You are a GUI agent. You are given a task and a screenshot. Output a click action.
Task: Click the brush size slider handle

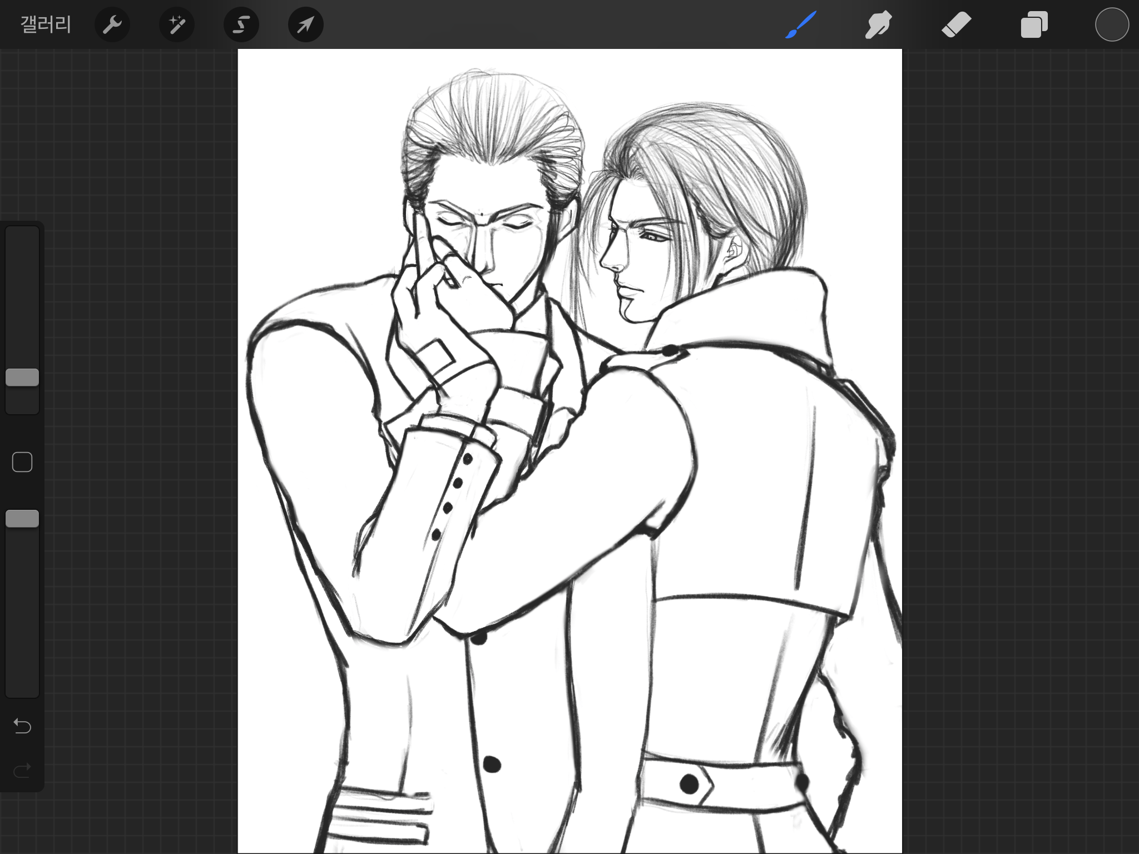coord(22,378)
